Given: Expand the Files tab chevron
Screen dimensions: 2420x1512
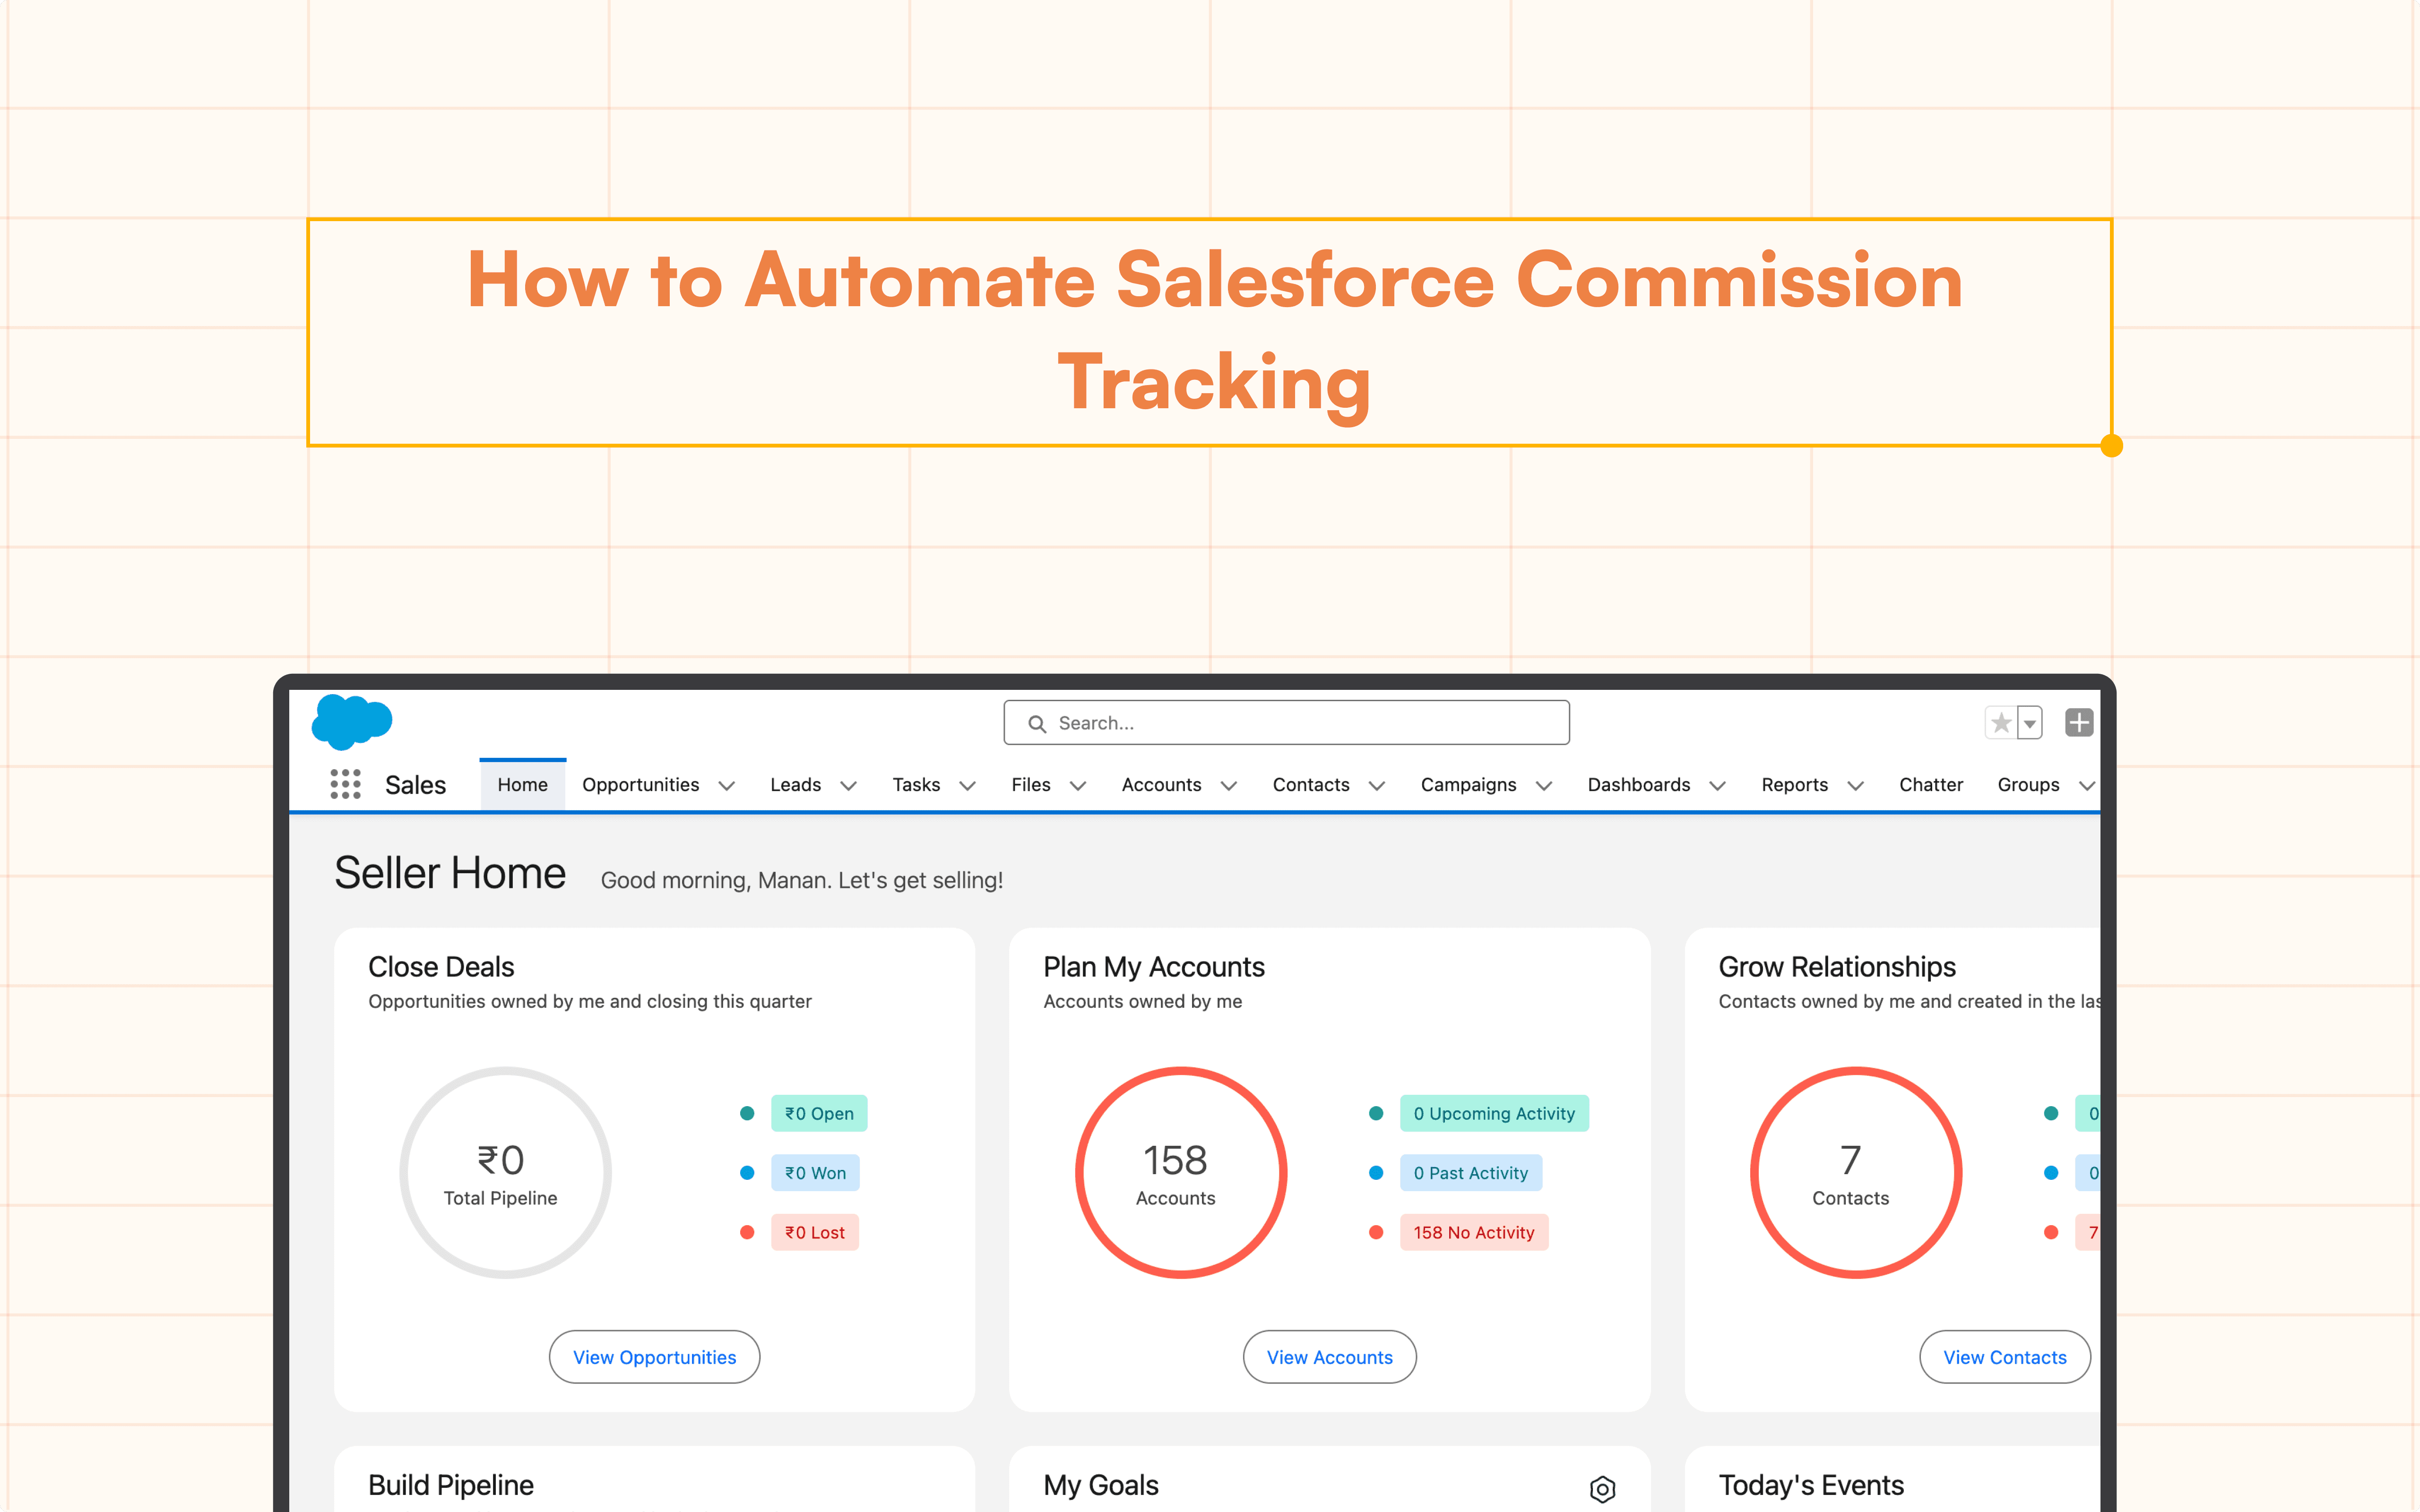Looking at the screenshot, I should pos(1078,786).
